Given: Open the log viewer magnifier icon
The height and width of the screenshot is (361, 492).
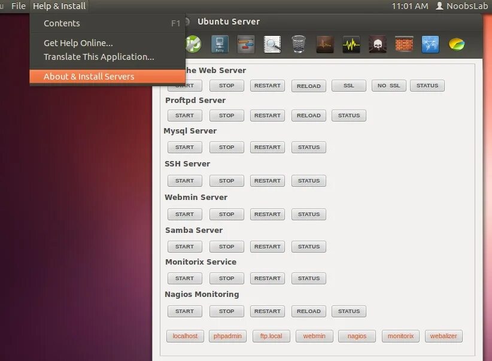Looking at the screenshot, I should coord(272,44).
